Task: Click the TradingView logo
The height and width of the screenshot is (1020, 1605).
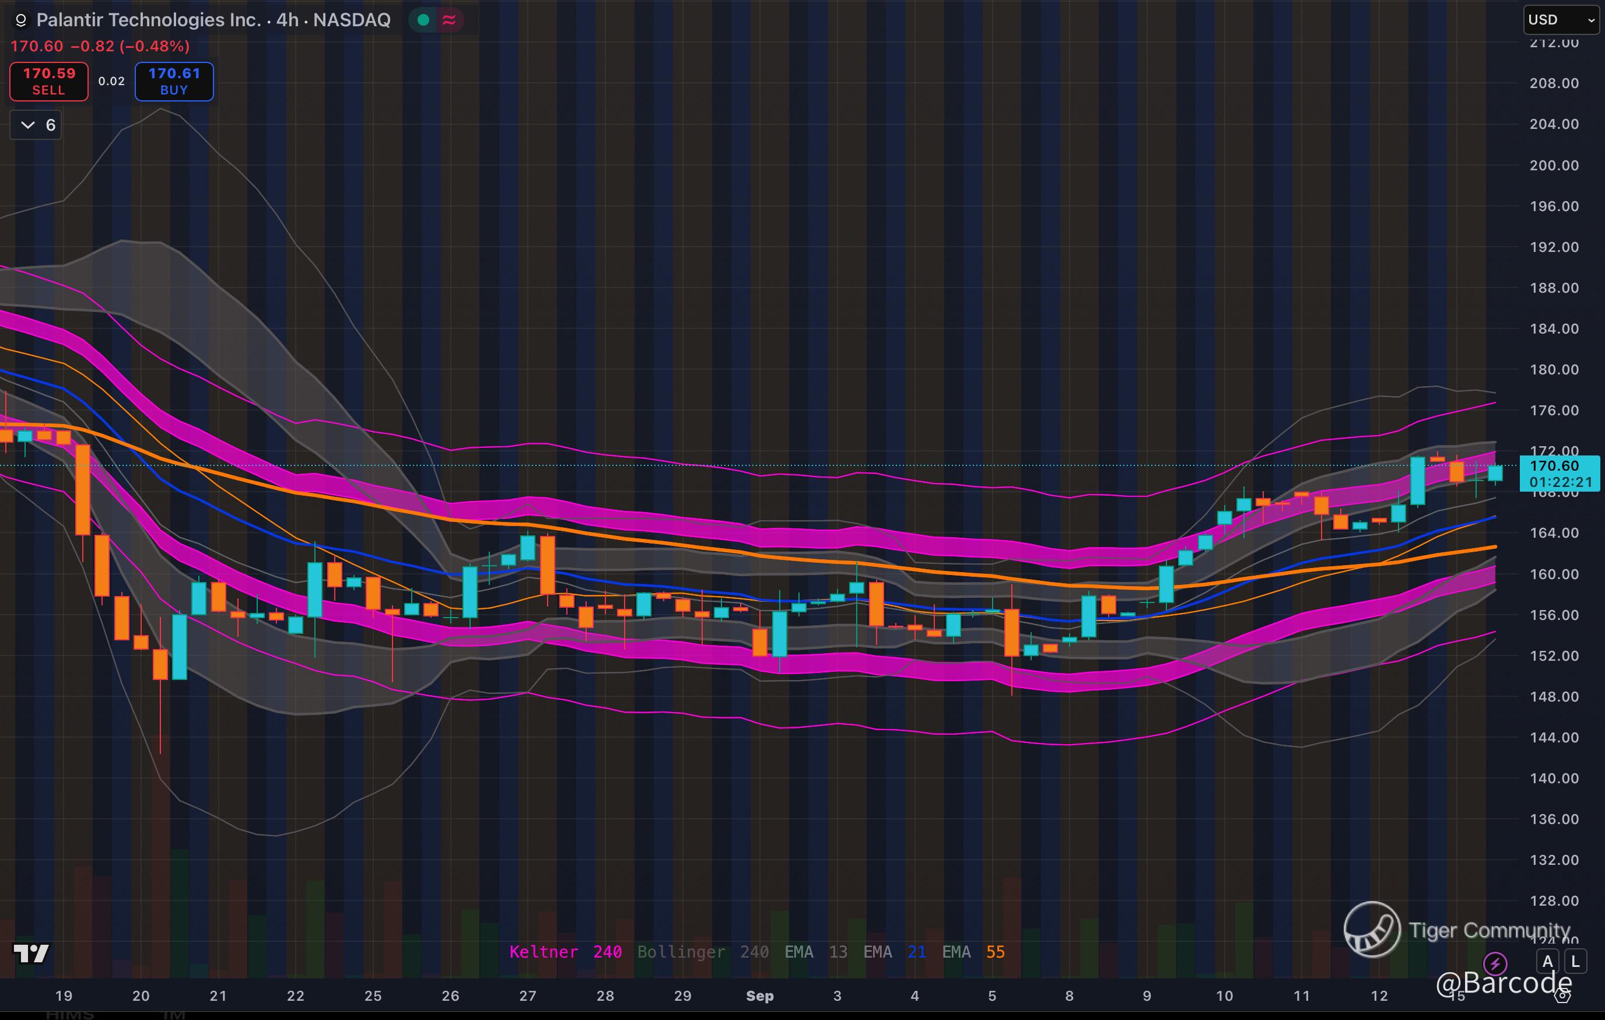Action: tap(31, 954)
